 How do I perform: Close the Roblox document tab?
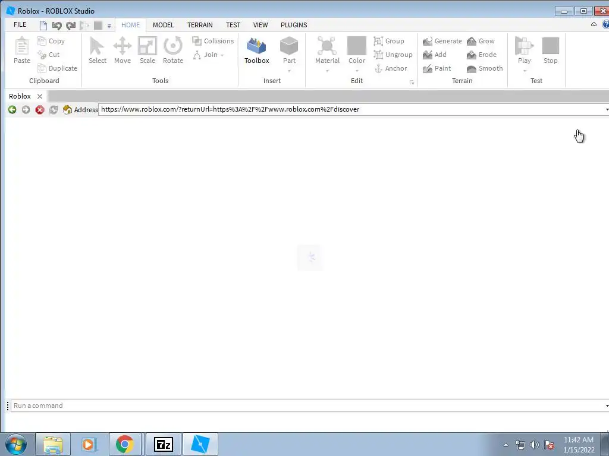pyautogui.click(x=40, y=96)
